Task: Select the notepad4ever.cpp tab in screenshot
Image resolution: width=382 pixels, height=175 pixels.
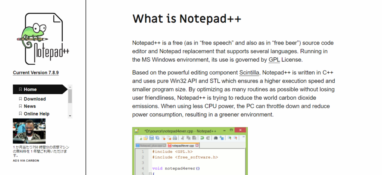Action: click(x=183, y=146)
